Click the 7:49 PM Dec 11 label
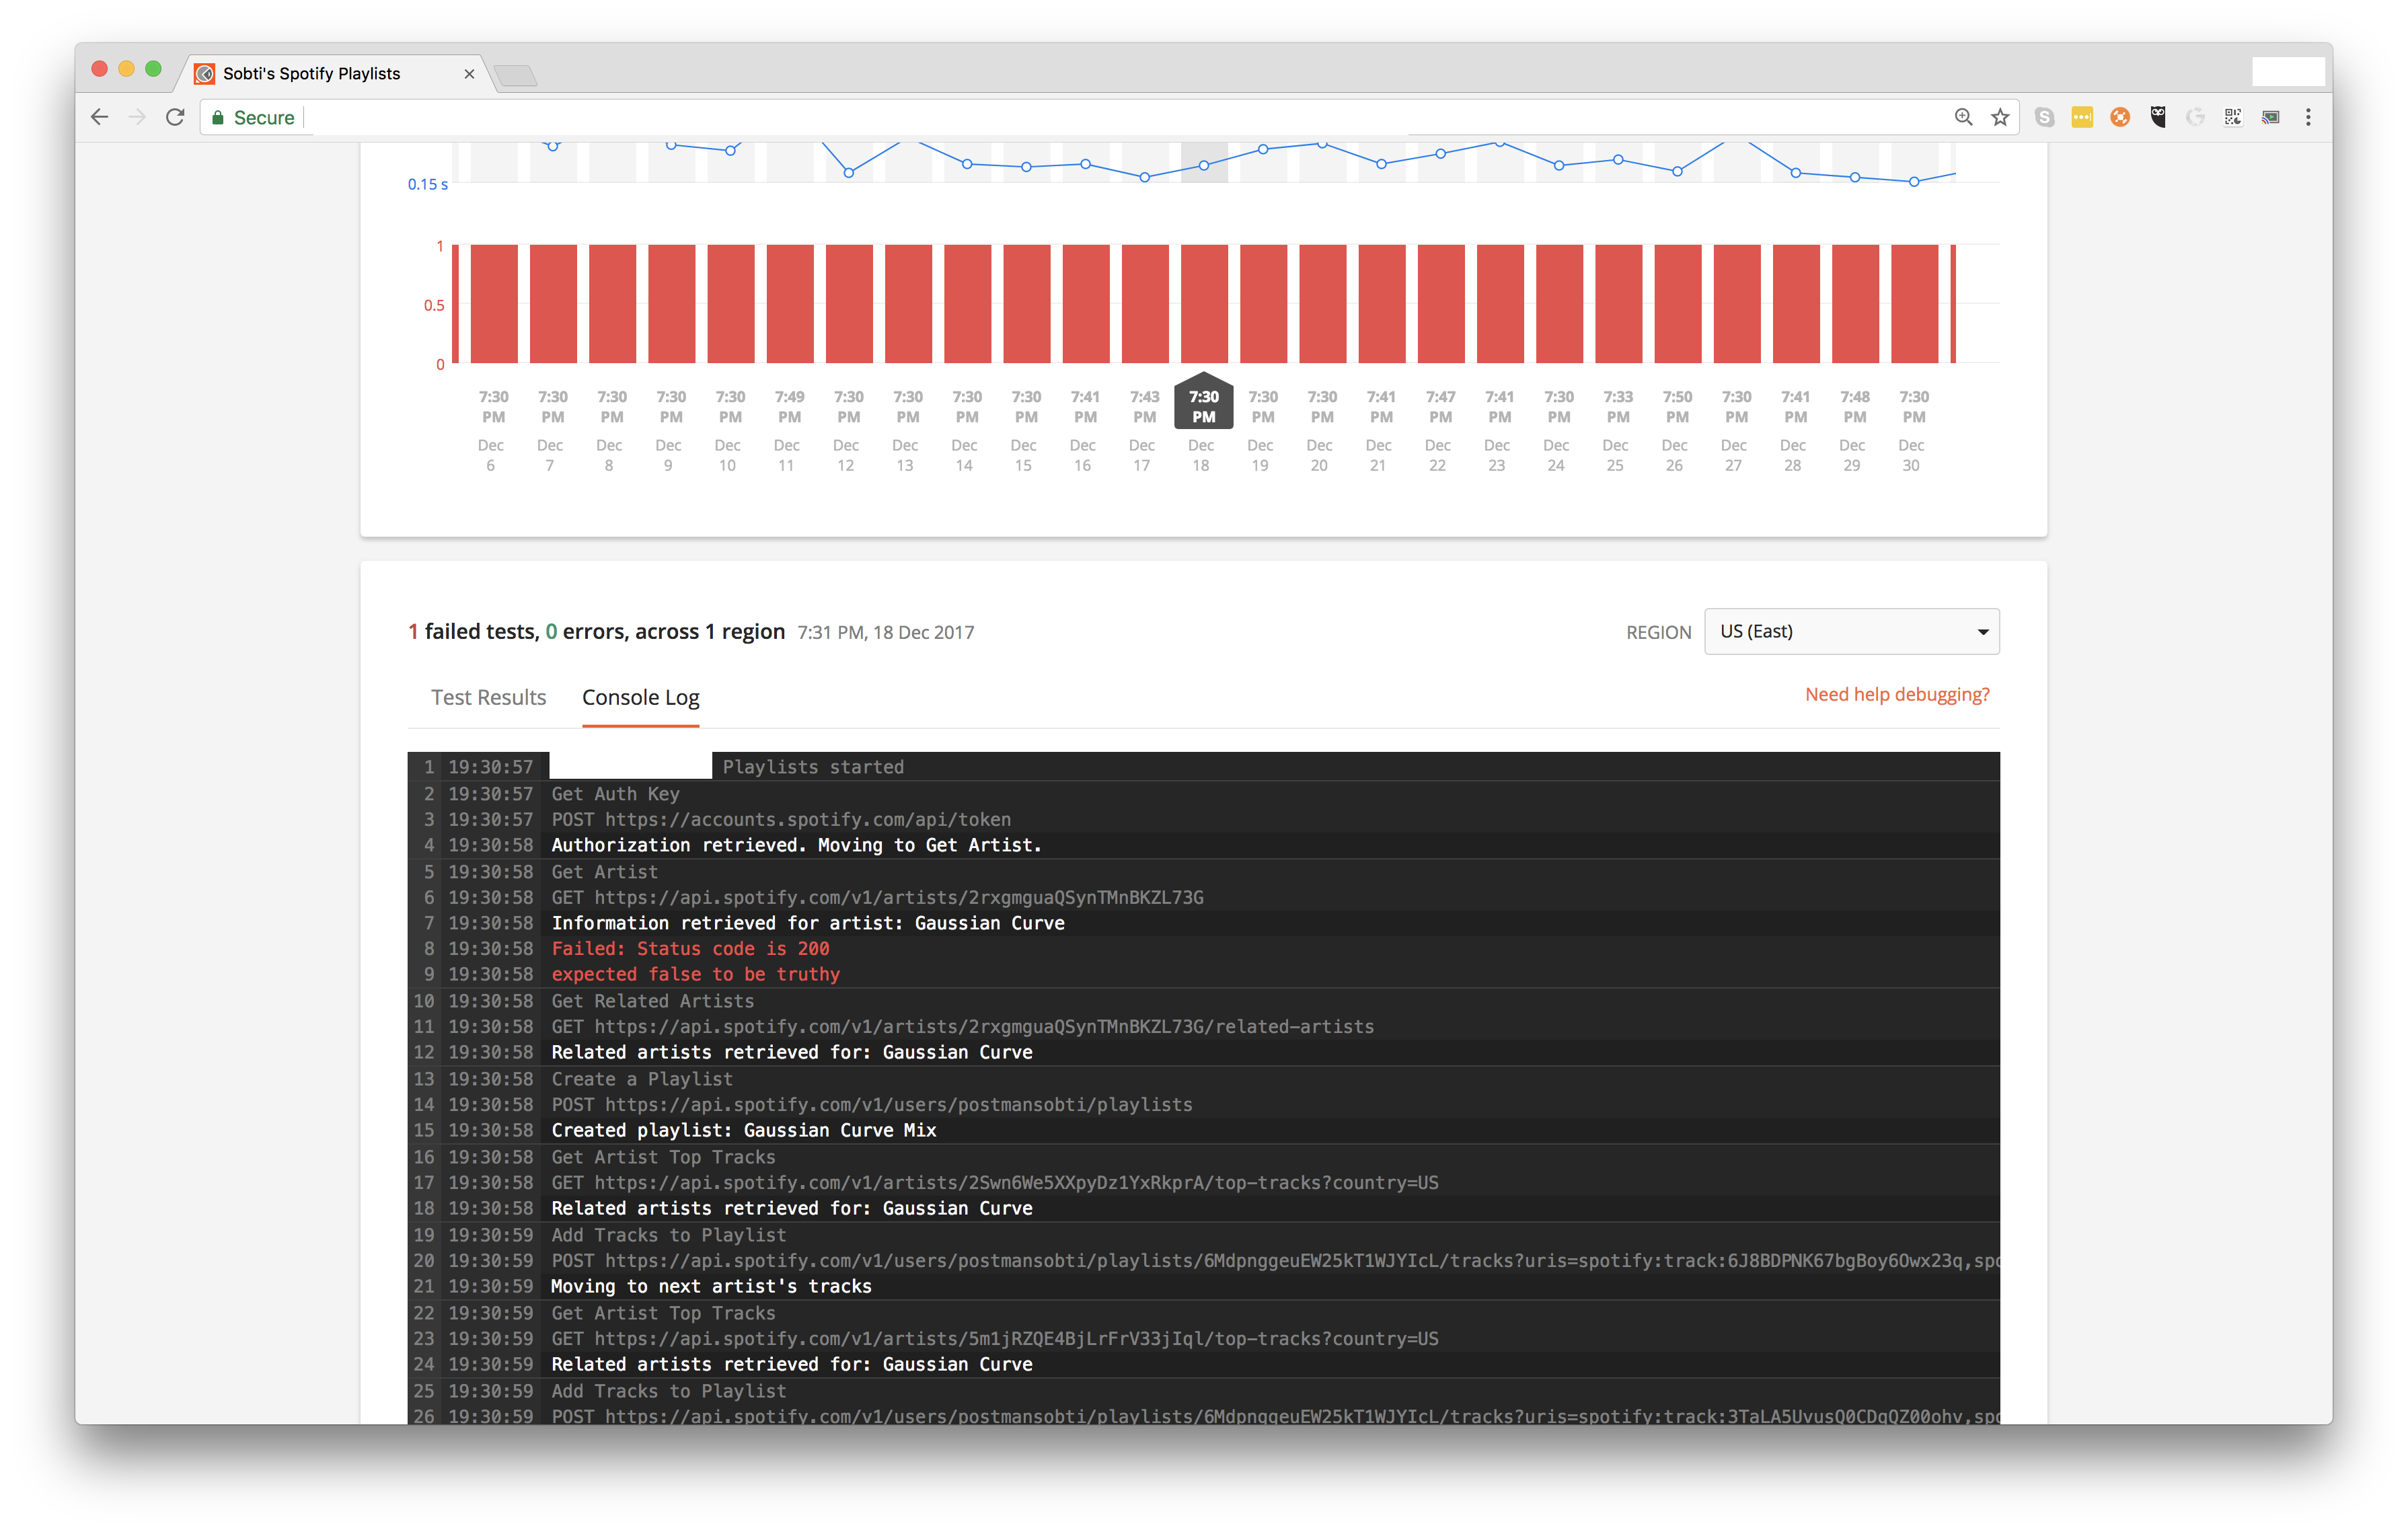This screenshot has width=2408, height=1532. coord(789,430)
